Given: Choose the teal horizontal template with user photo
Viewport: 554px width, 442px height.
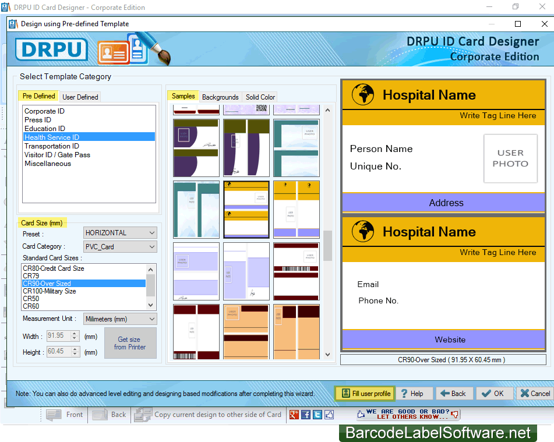Looking at the screenshot, I should 297,148.
